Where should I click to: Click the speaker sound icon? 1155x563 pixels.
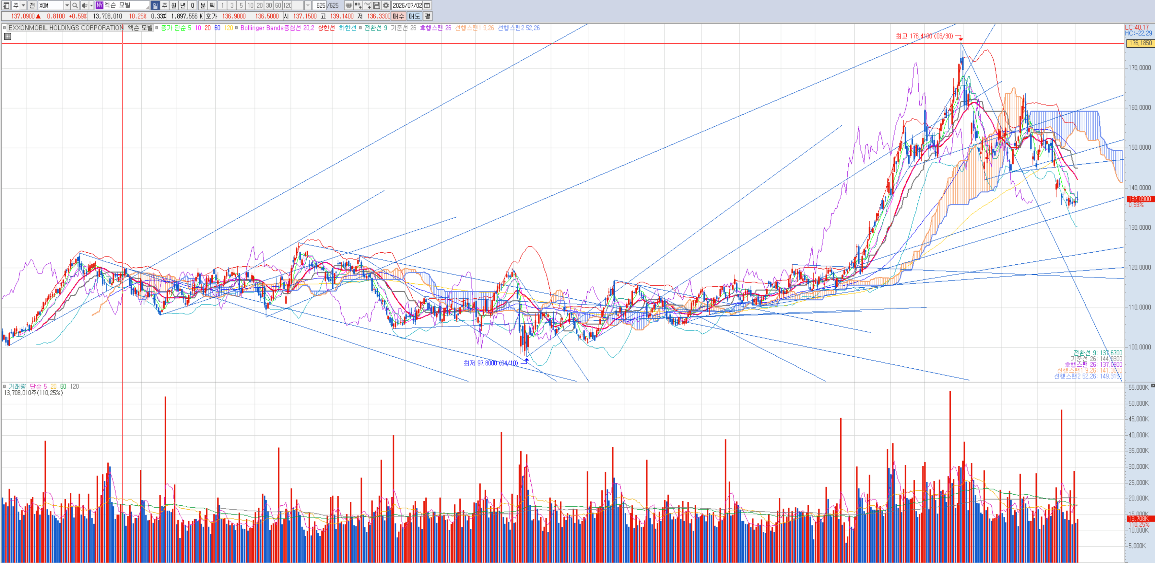(84, 6)
